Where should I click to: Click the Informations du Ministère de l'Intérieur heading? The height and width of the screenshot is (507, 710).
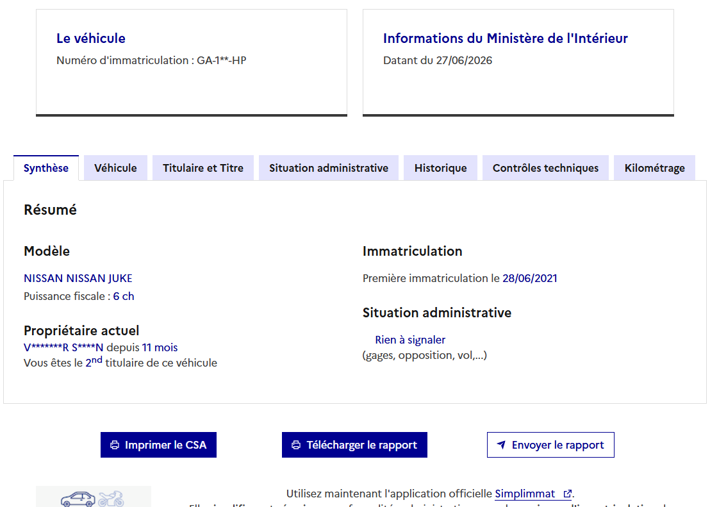(506, 38)
